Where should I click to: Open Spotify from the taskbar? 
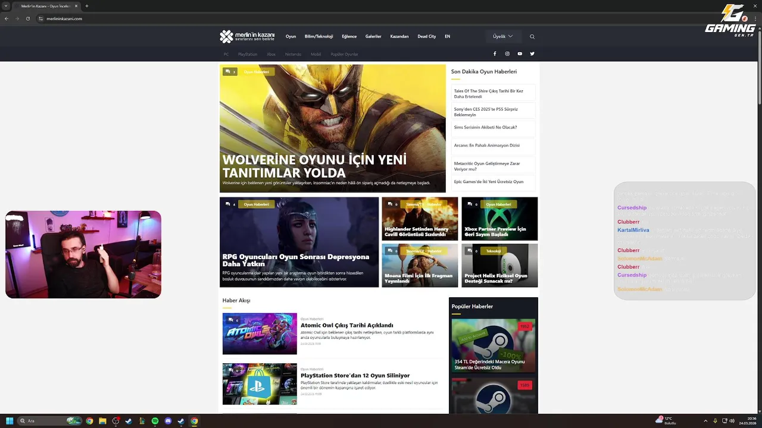point(155,421)
